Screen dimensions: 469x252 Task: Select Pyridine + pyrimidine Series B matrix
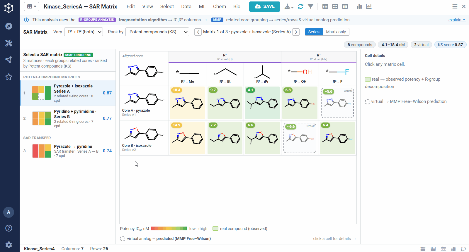[x=68, y=118]
